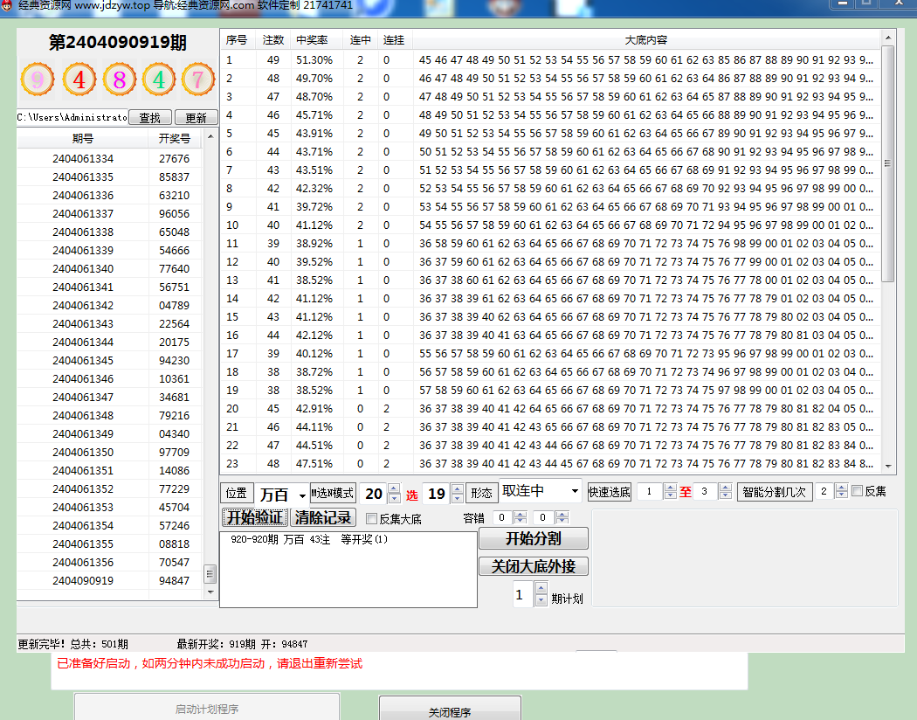Click the green lottery ball showing 4

coord(159,80)
